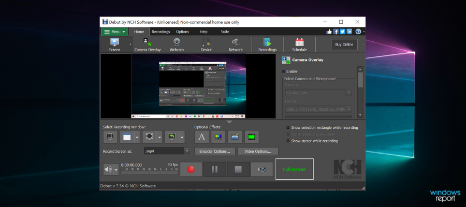The height and width of the screenshot is (207, 466).
Task: Pause the recording
Action: [x=214, y=169]
